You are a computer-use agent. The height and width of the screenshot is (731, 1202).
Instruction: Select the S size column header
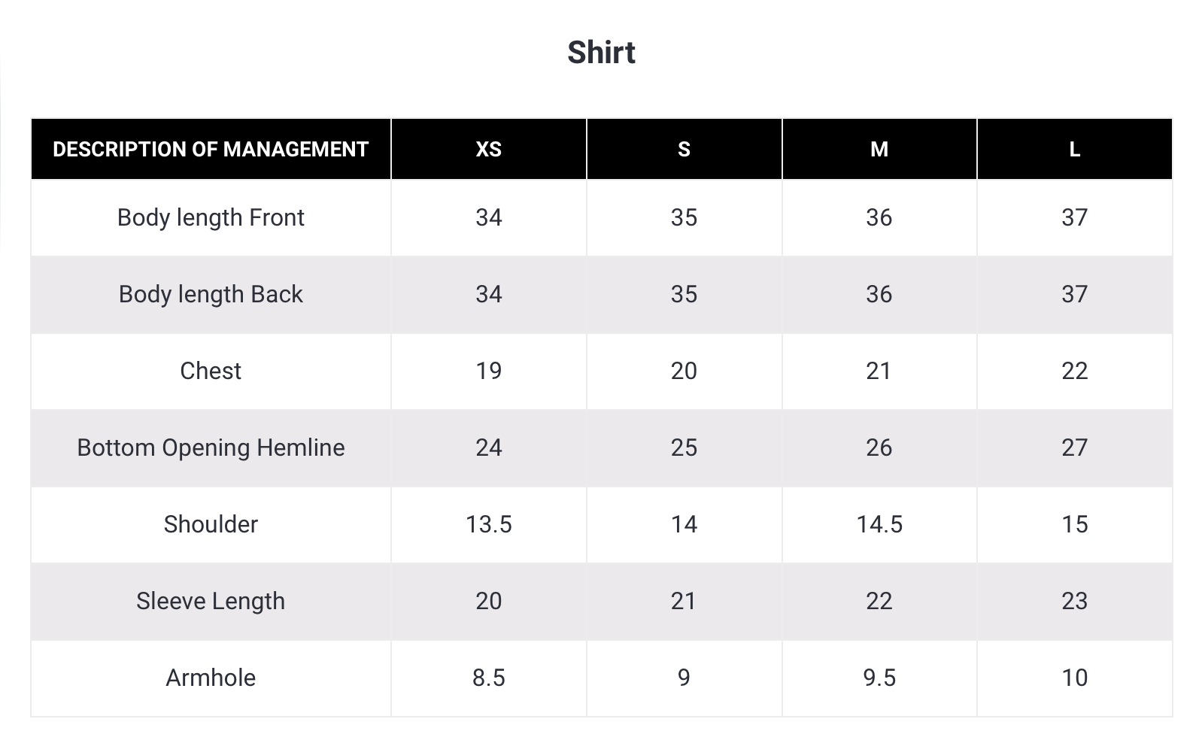point(684,149)
